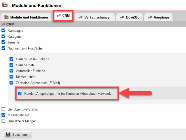Click the Verkaufschancen tab icon
The width and height of the screenshot is (186, 140).
[80, 17]
